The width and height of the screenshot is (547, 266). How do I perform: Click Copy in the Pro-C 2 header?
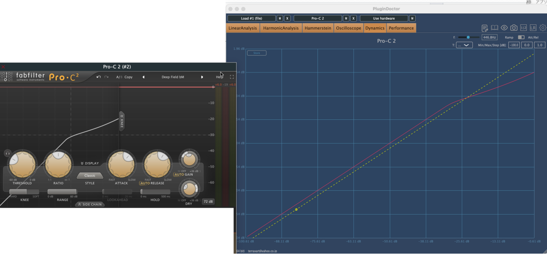tap(129, 77)
